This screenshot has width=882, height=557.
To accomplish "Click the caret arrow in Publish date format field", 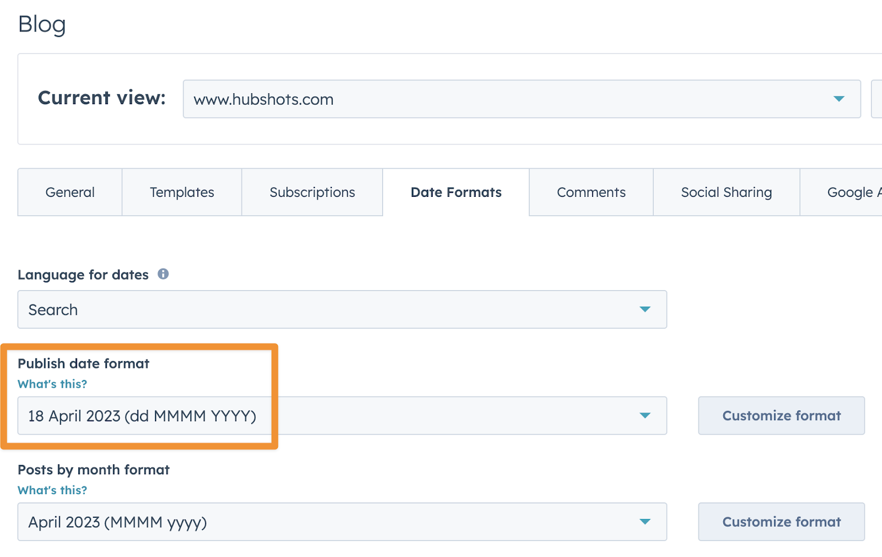I will click(644, 415).
